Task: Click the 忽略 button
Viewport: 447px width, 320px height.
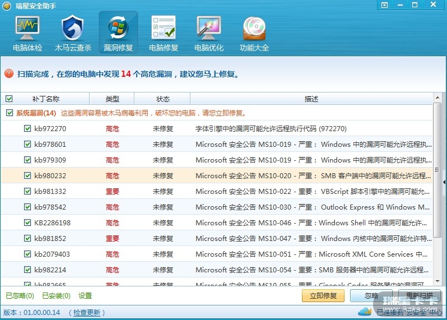Action: click(371, 295)
